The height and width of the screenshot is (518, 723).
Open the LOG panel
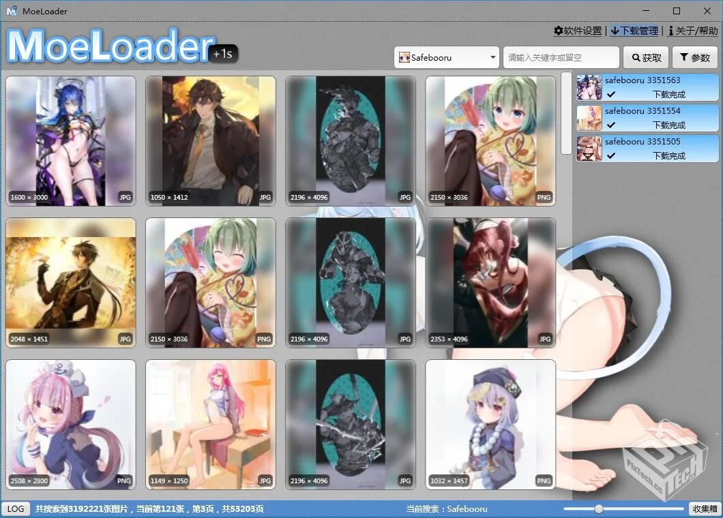(x=15, y=508)
